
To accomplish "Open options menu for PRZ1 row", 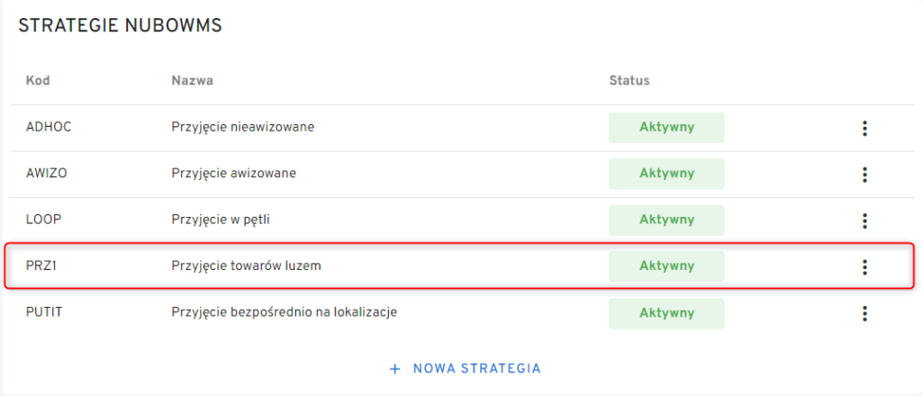I will 864,266.
